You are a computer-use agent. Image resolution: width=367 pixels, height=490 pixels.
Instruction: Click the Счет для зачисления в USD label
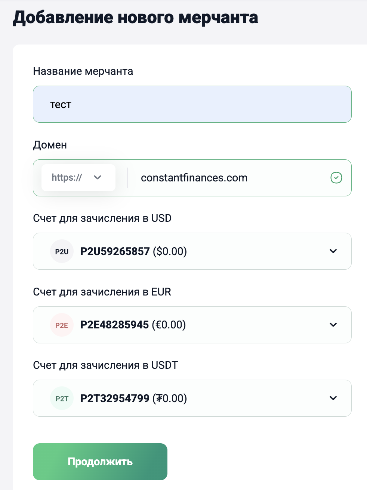(102, 218)
